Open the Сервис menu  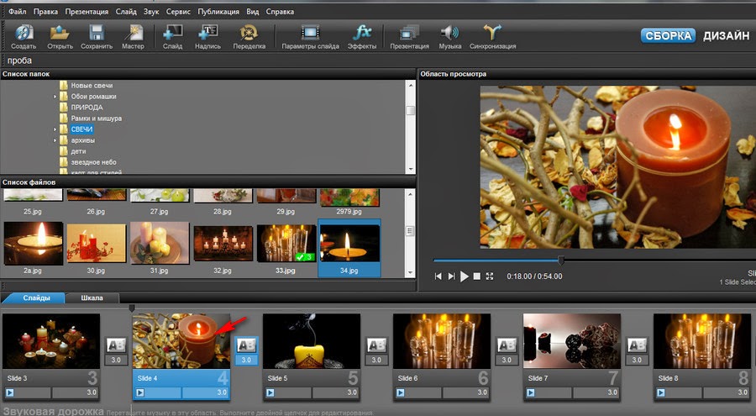(x=178, y=12)
